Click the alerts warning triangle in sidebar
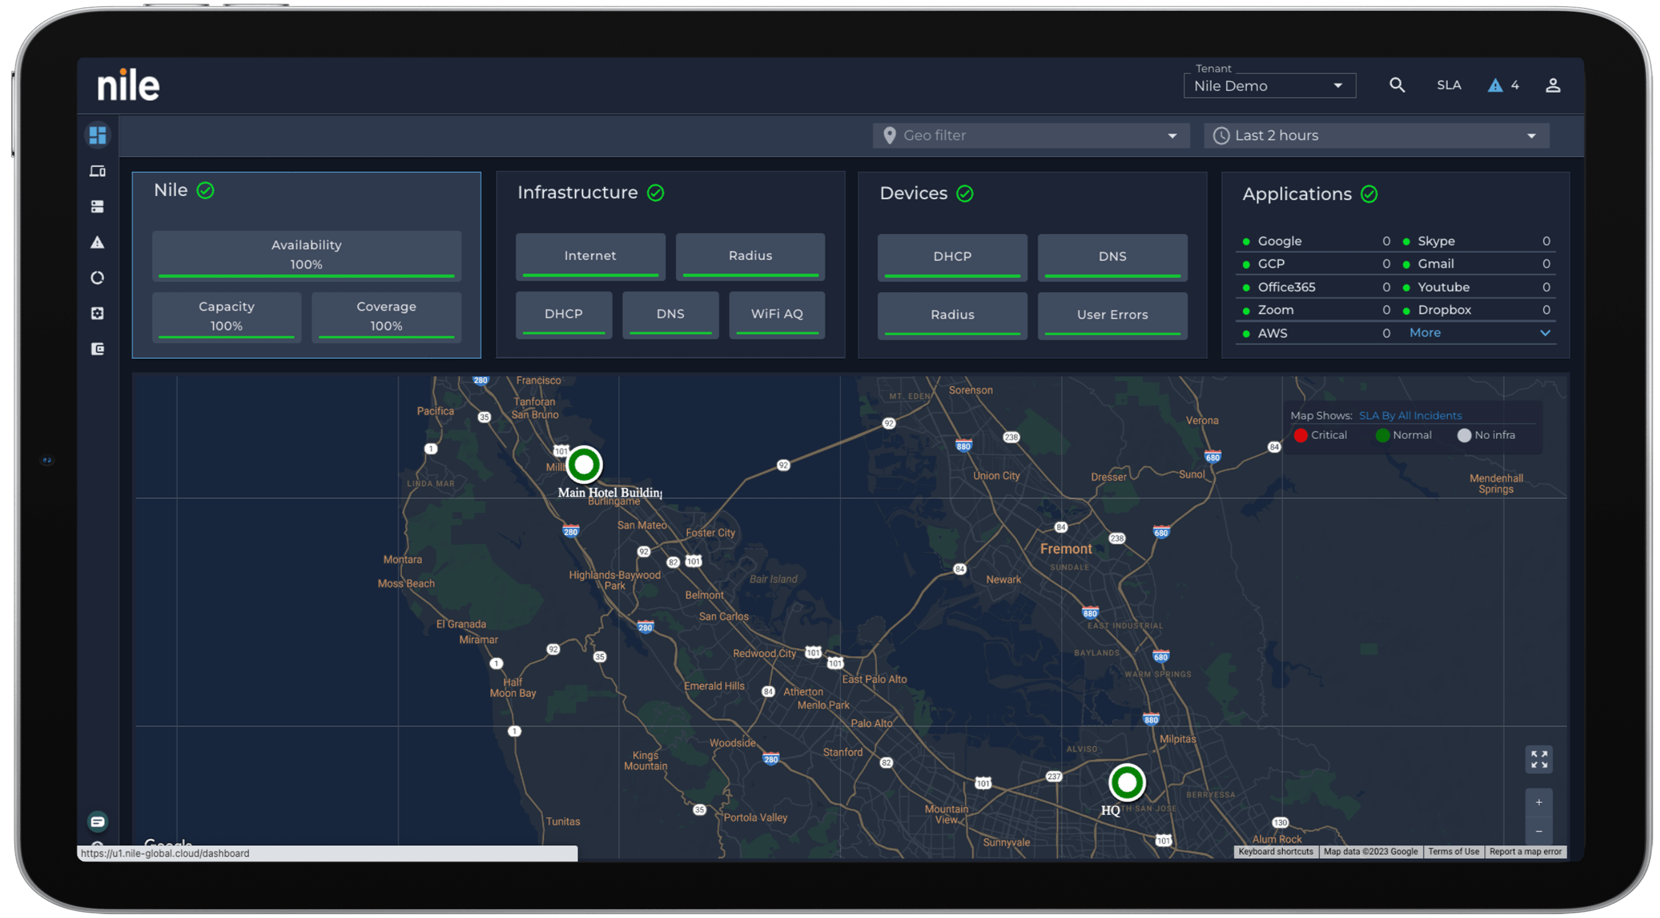 pyautogui.click(x=97, y=242)
